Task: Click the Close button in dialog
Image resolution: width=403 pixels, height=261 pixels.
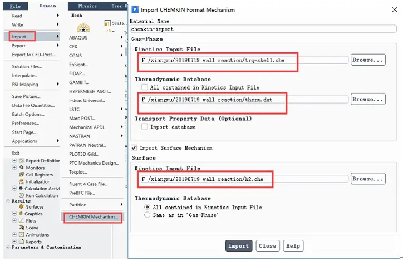Action: (x=268, y=246)
